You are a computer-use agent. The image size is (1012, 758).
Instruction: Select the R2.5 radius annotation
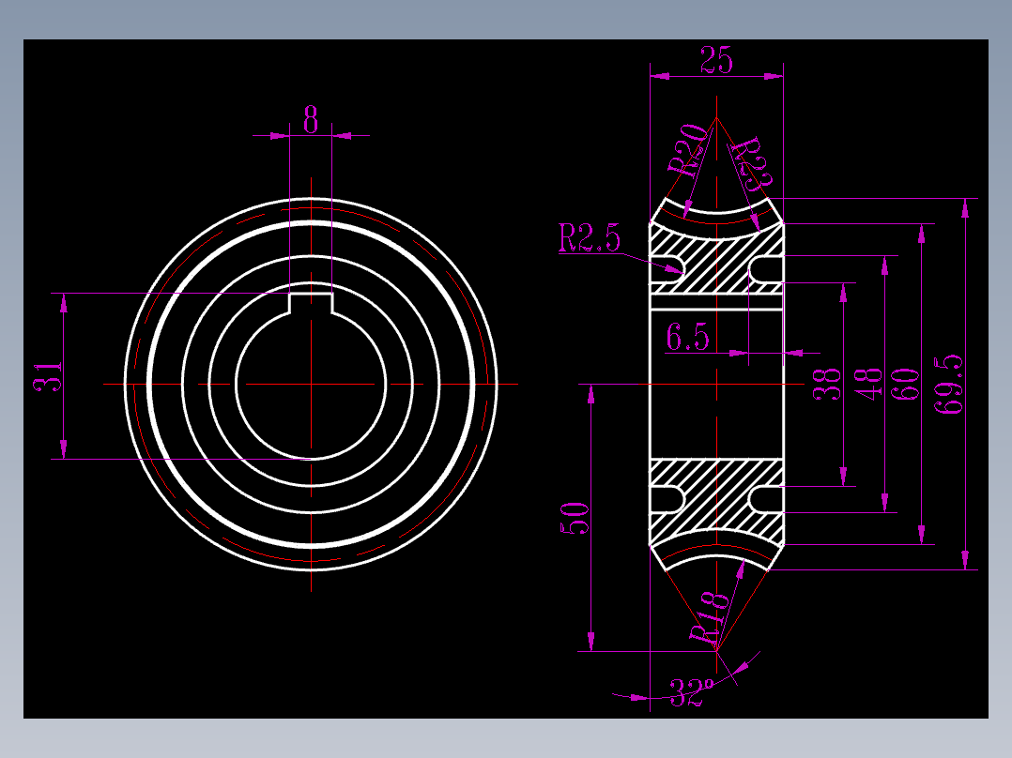click(589, 237)
